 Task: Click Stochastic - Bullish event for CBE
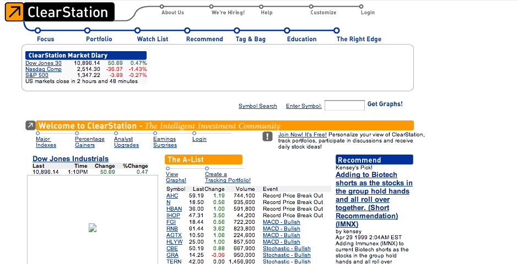287,249
